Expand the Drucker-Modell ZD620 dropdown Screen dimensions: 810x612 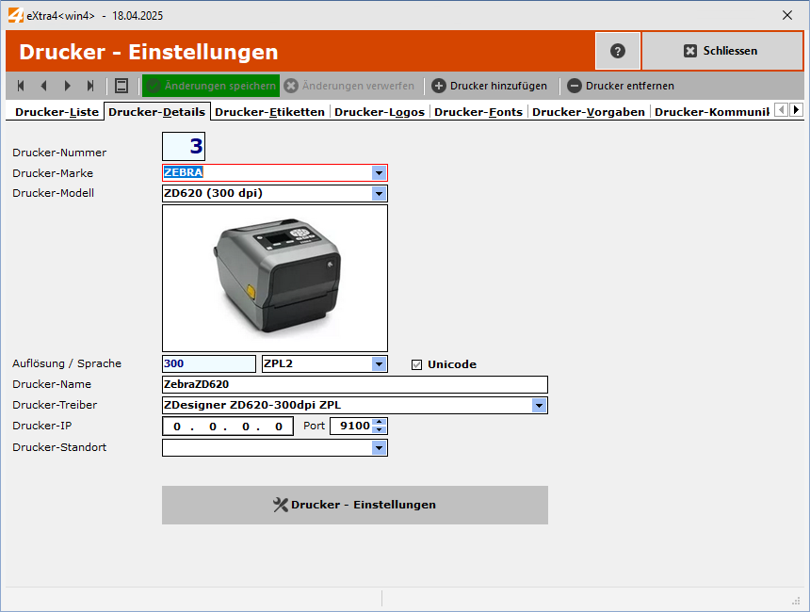click(x=380, y=193)
